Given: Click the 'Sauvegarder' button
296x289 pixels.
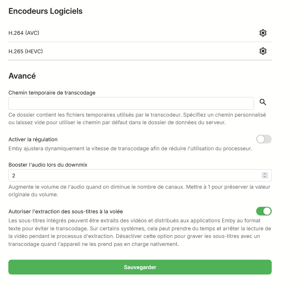Looking at the screenshot, I should 140,267.
